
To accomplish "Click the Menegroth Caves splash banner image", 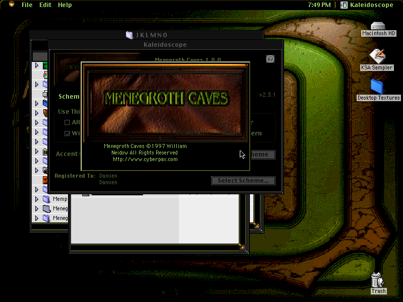I will tap(165, 102).
